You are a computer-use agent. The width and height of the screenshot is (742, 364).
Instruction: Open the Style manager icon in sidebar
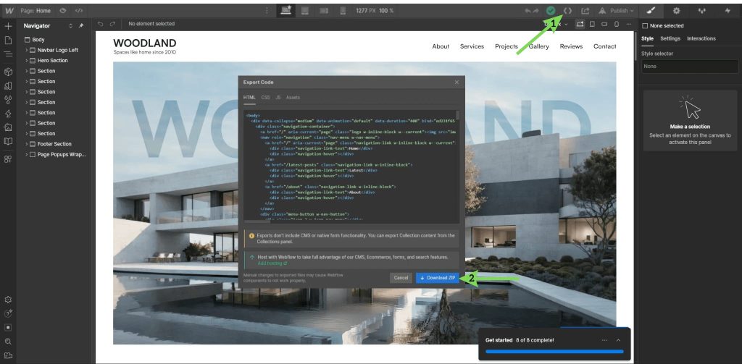[x=8, y=86]
